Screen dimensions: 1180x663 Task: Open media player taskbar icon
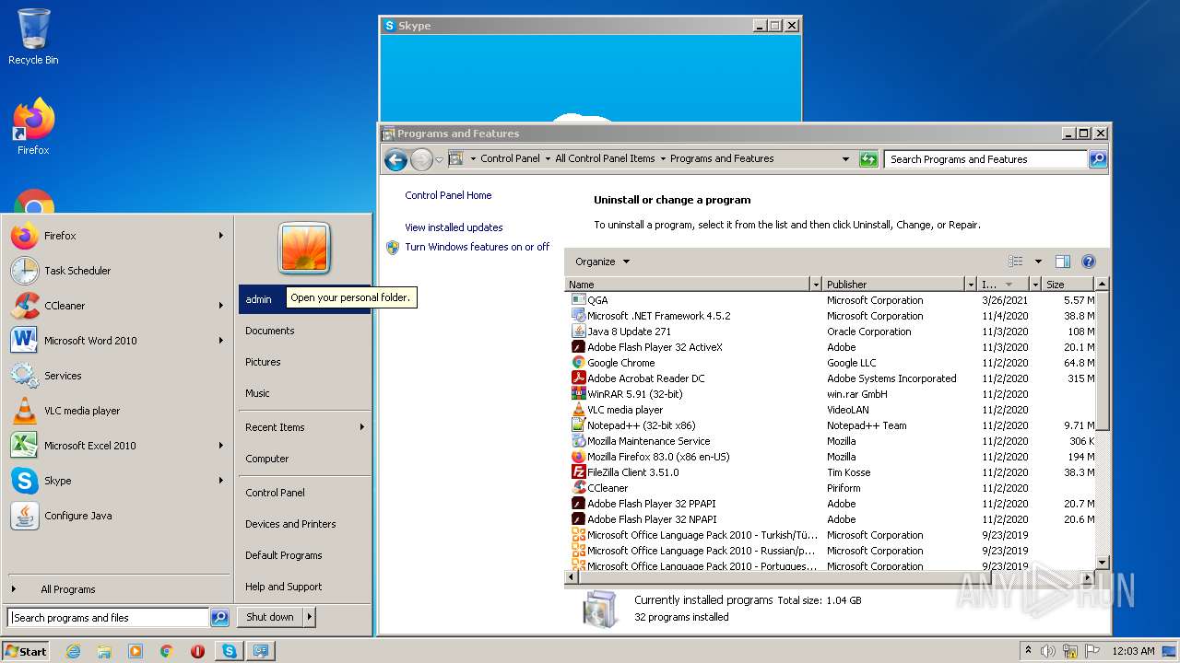[136, 651]
